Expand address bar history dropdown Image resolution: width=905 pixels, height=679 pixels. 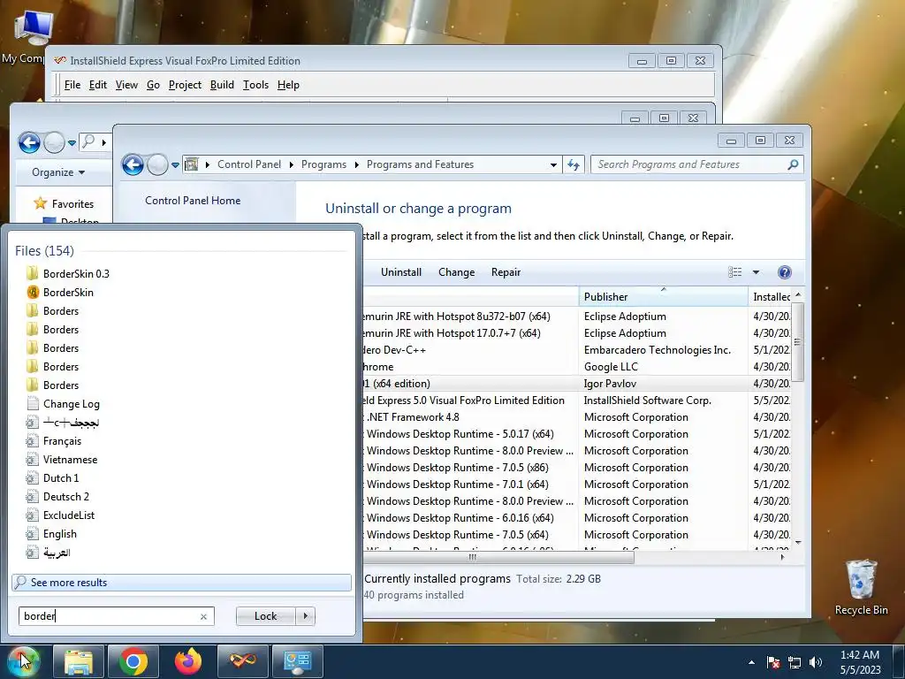tap(553, 164)
